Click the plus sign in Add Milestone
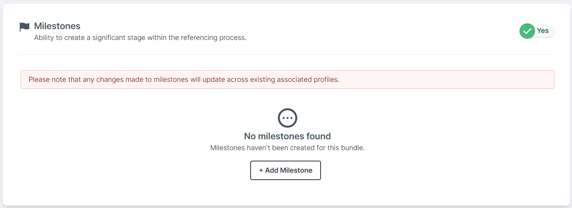The image size is (572, 208). pyautogui.click(x=261, y=170)
